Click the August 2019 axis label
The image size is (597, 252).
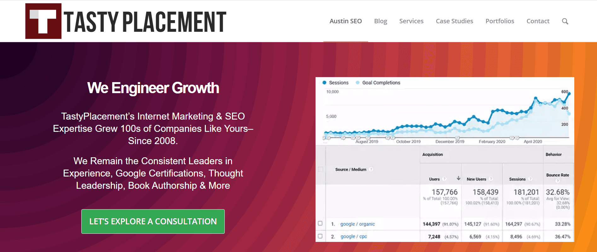[367, 142]
